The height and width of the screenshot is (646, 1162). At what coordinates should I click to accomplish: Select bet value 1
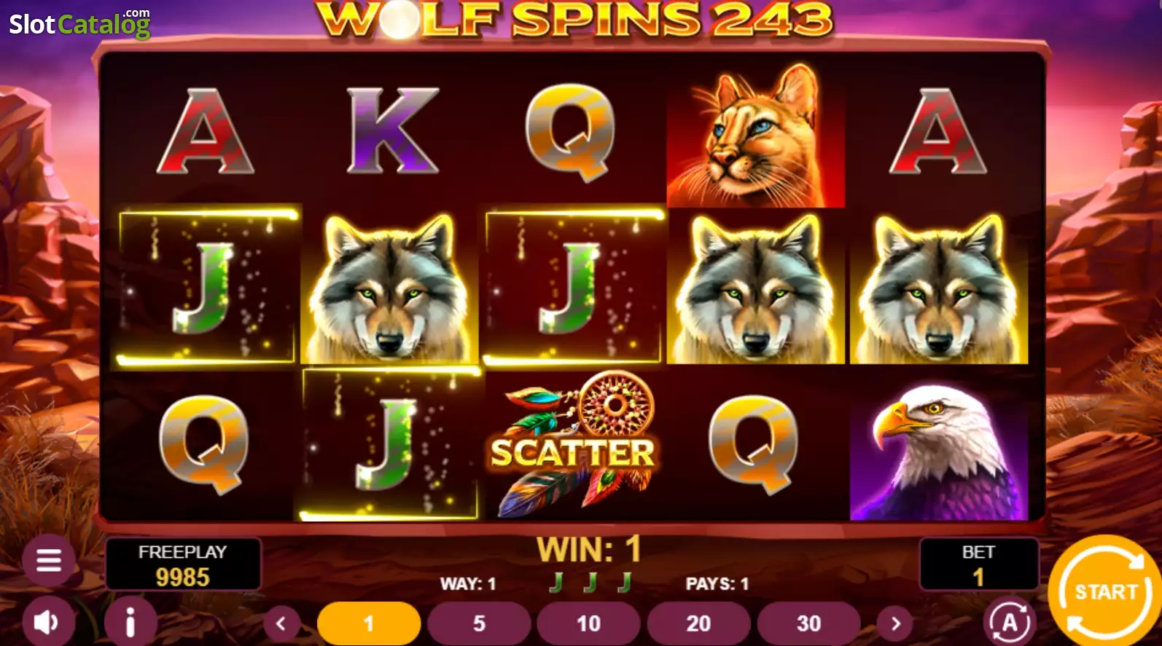[369, 623]
